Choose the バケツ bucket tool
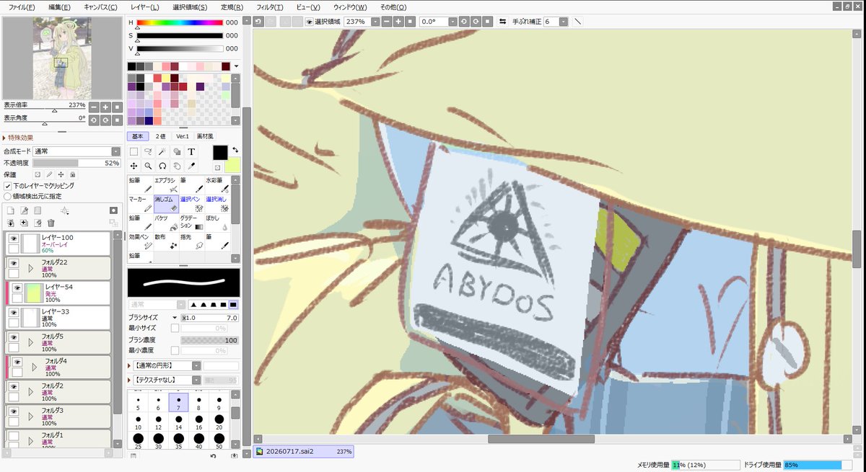The width and height of the screenshot is (866, 472). tap(166, 222)
